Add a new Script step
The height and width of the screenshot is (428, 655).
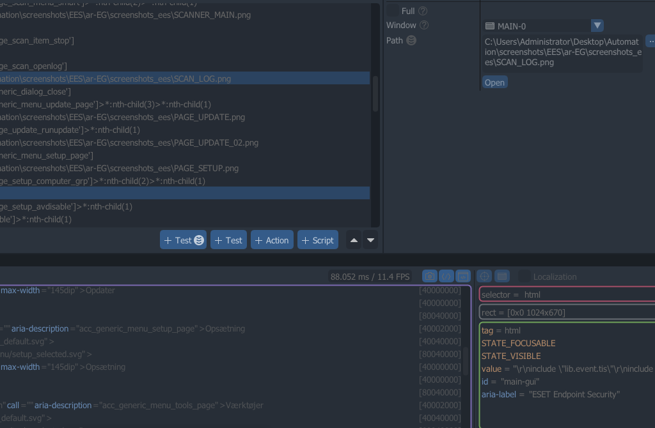pyautogui.click(x=318, y=240)
